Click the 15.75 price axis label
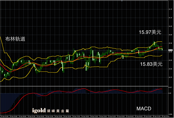 pyautogui.click(x=171, y=78)
